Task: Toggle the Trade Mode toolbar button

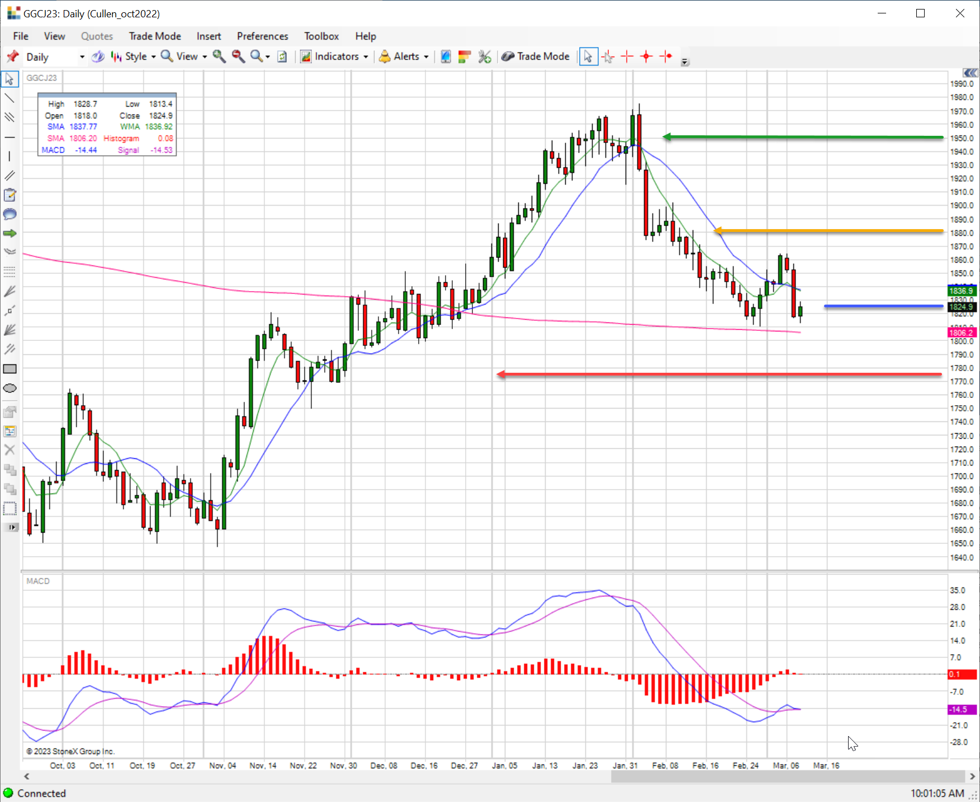Action: point(536,56)
